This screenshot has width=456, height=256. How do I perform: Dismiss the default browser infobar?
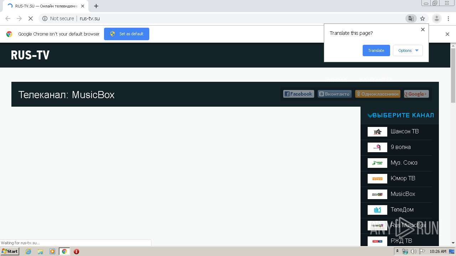[447, 34]
